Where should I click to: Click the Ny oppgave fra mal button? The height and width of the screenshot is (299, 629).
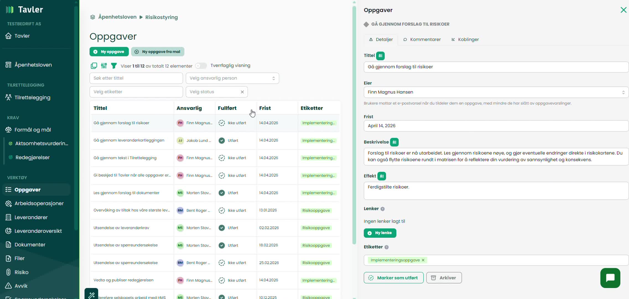pyautogui.click(x=158, y=52)
